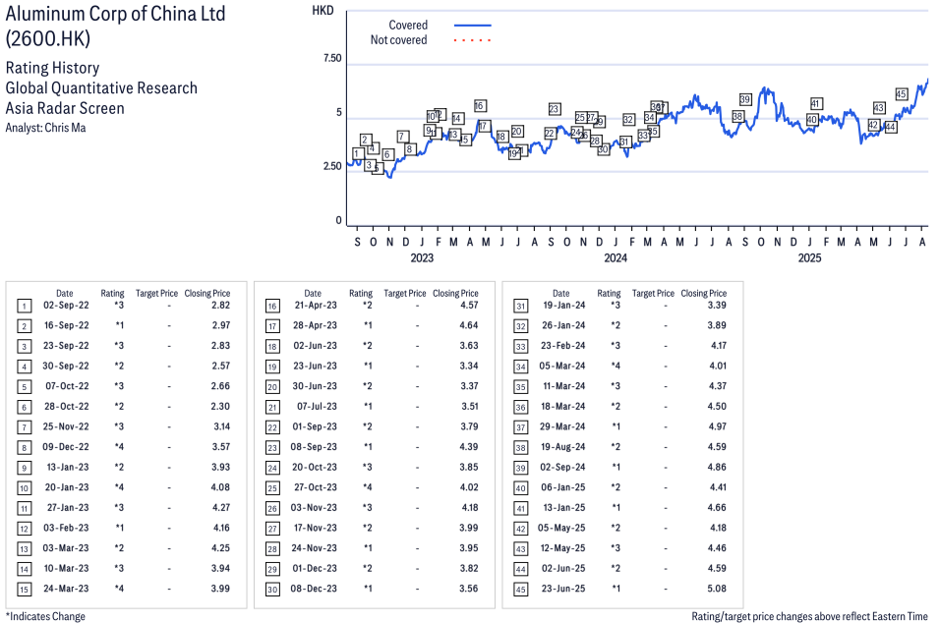939x623 pixels.
Task: Select chart marker 45 near the 2025 rally
Action: [x=902, y=94]
